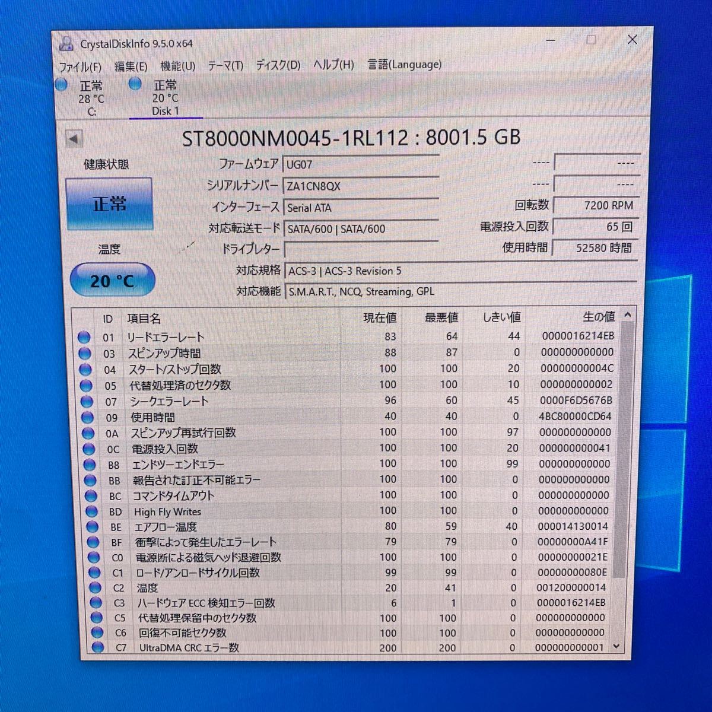
Task: Open the ファイル(F) menu
Action: tap(80, 67)
